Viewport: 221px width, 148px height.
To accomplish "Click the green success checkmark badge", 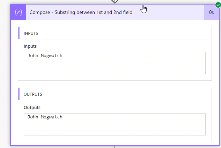I will [218, 5].
